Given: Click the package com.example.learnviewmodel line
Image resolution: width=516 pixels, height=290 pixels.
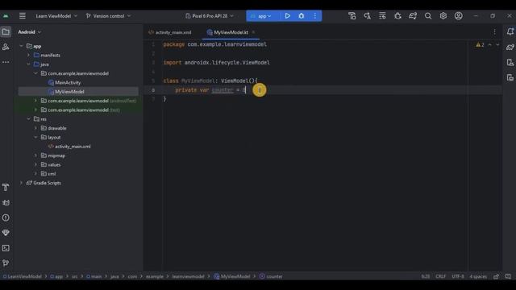Looking at the screenshot, I should click(x=215, y=44).
